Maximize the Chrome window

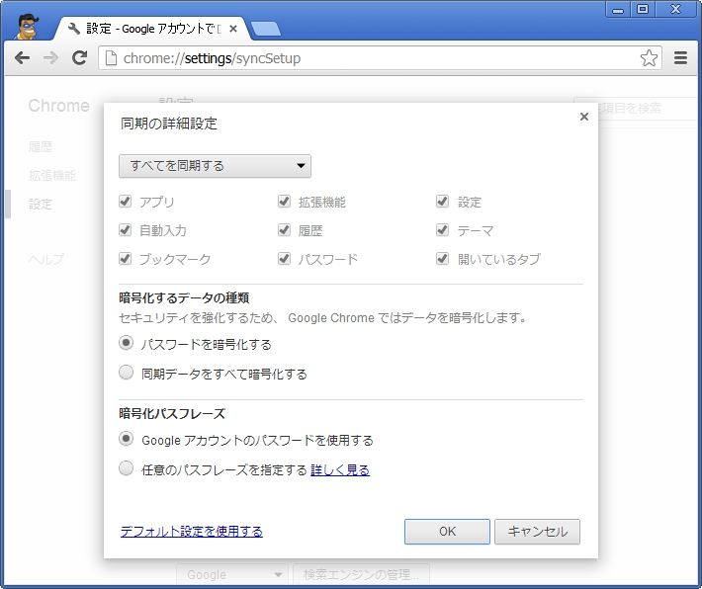click(x=643, y=10)
